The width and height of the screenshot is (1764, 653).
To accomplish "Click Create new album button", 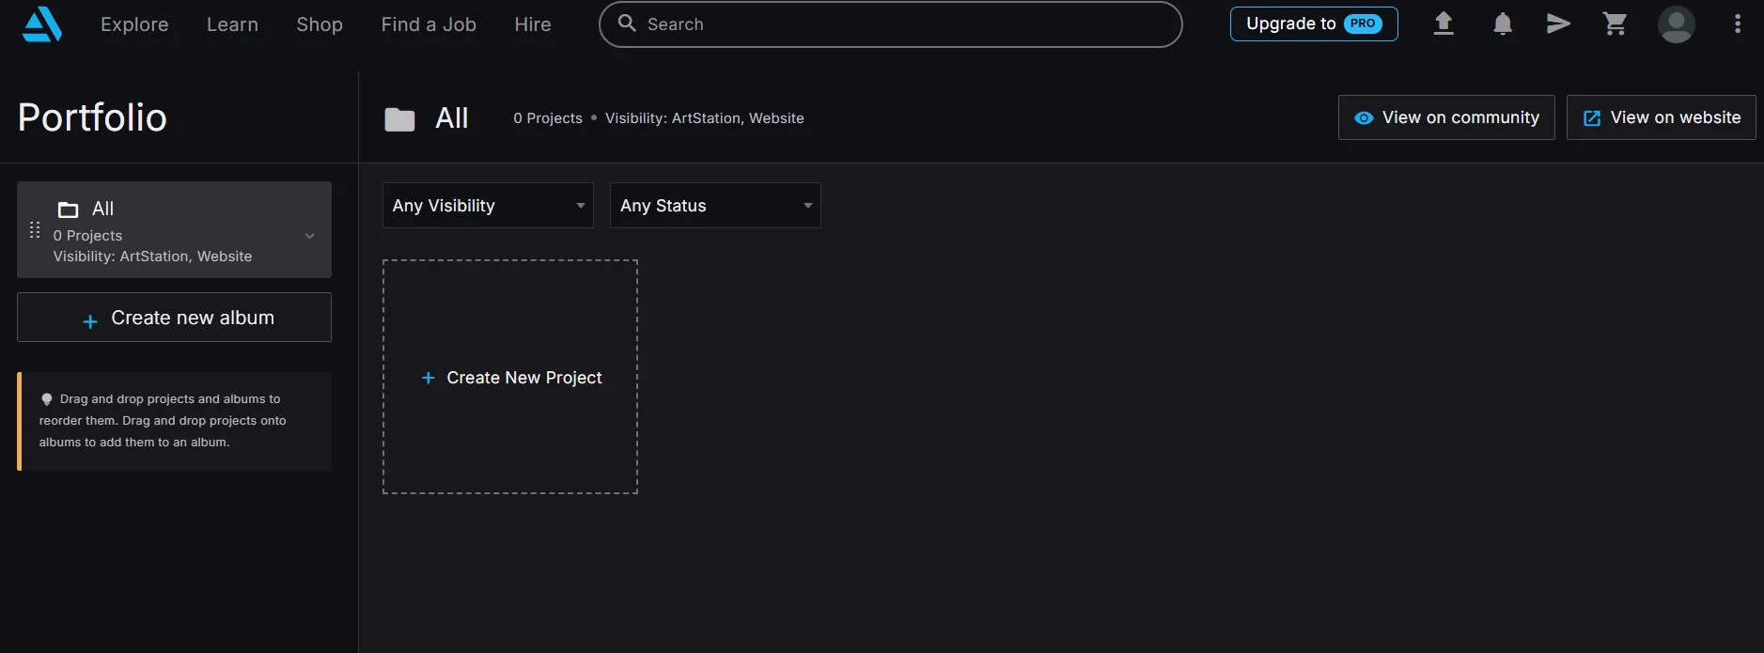I will pyautogui.click(x=174, y=318).
